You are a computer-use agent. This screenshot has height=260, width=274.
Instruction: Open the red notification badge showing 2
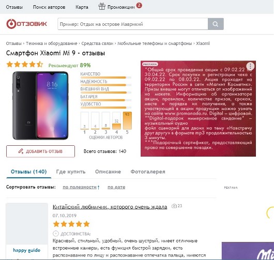(139, 5)
